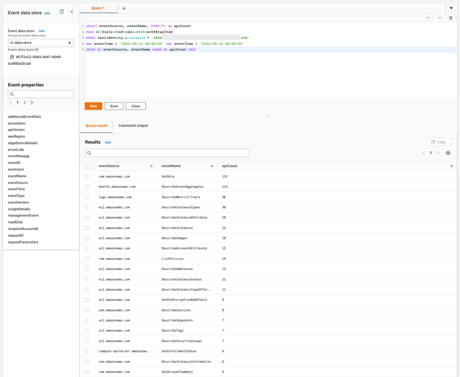Open the eventSource column filter dropdown
The image size is (460, 377).
[151, 166]
